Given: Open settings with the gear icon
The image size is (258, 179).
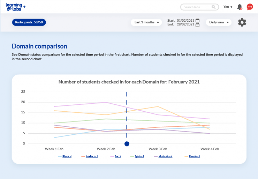Looking at the screenshot, I should [242, 22].
